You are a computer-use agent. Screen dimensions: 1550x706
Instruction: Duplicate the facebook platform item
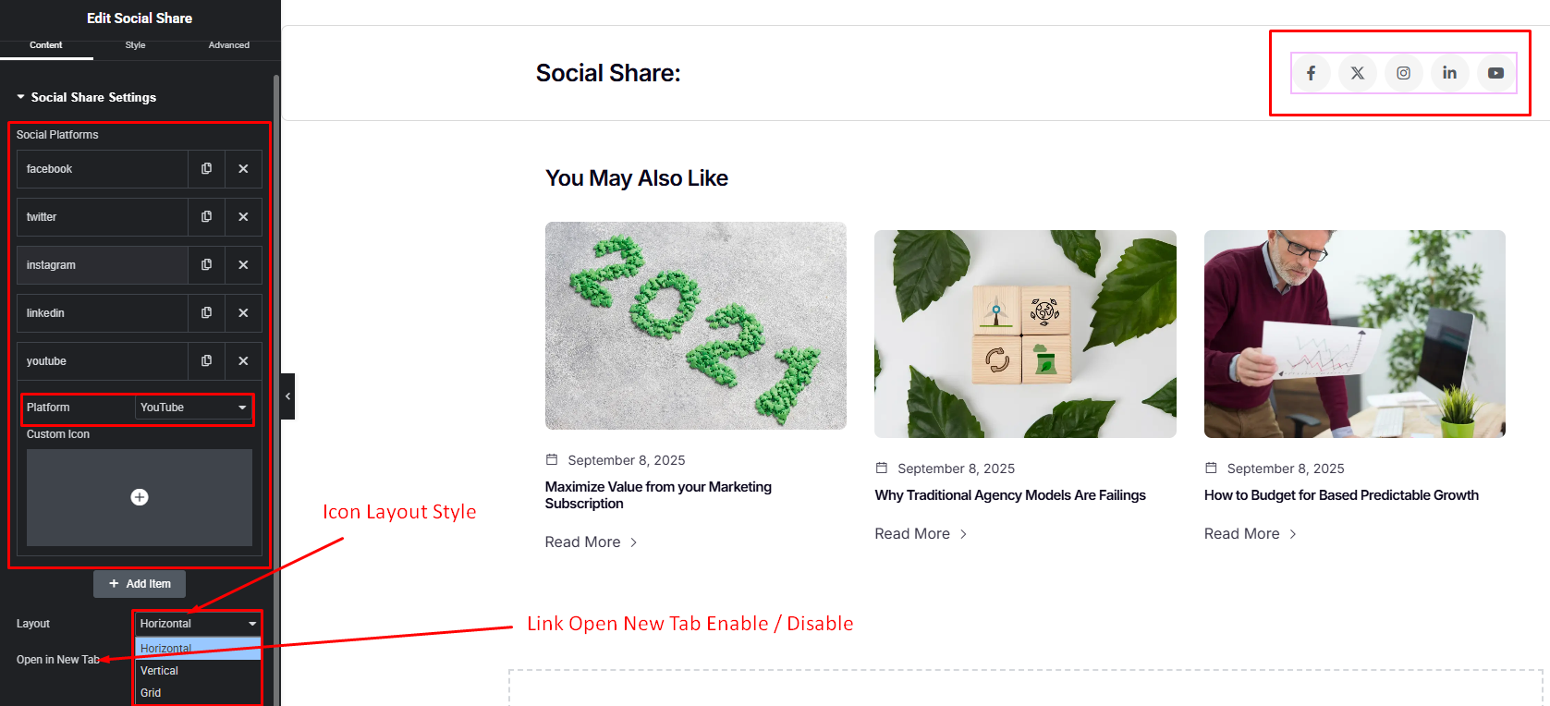click(x=206, y=169)
